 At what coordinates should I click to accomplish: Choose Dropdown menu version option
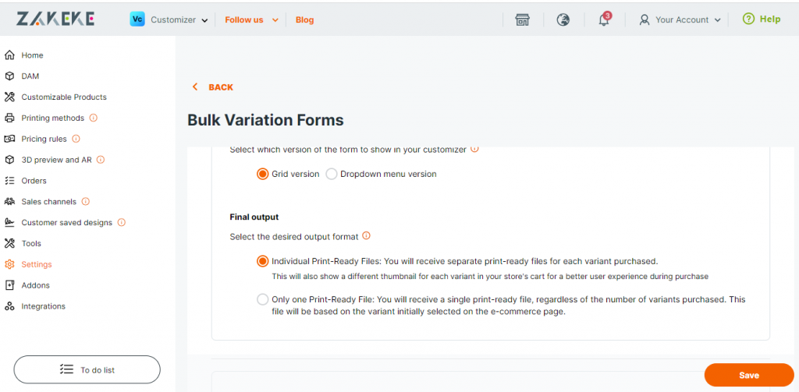click(x=332, y=174)
